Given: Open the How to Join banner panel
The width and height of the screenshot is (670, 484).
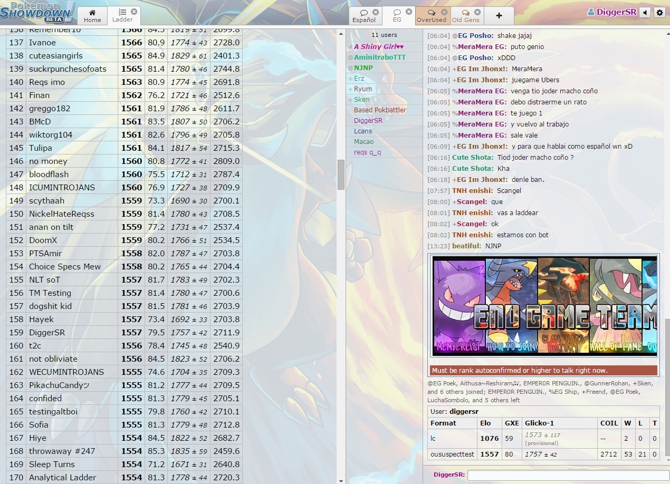Looking at the screenshot, I should point(511,306).
